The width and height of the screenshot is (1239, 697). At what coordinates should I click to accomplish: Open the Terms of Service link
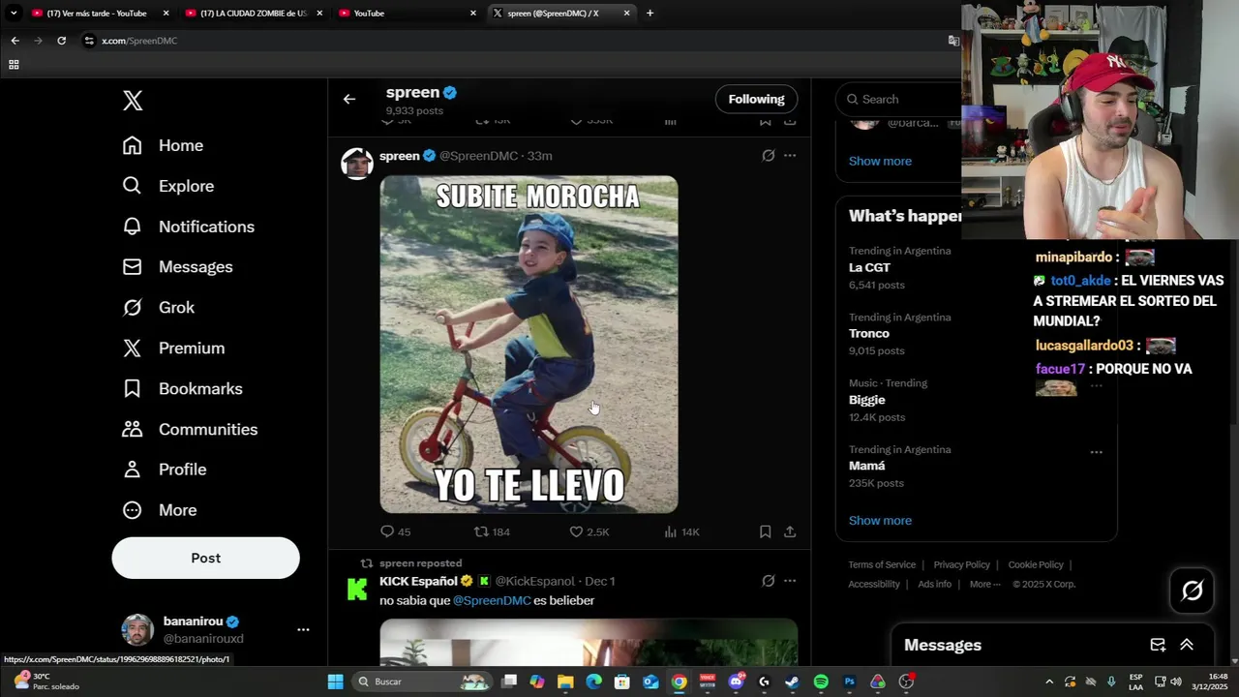click(x=882, y=564)
